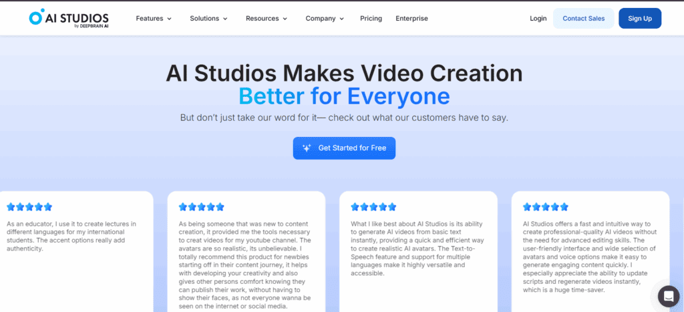Click the 'Better for Everyone' heading
Image resolution: width=684 pixels, height=312 pixels.
coord(344,96)
